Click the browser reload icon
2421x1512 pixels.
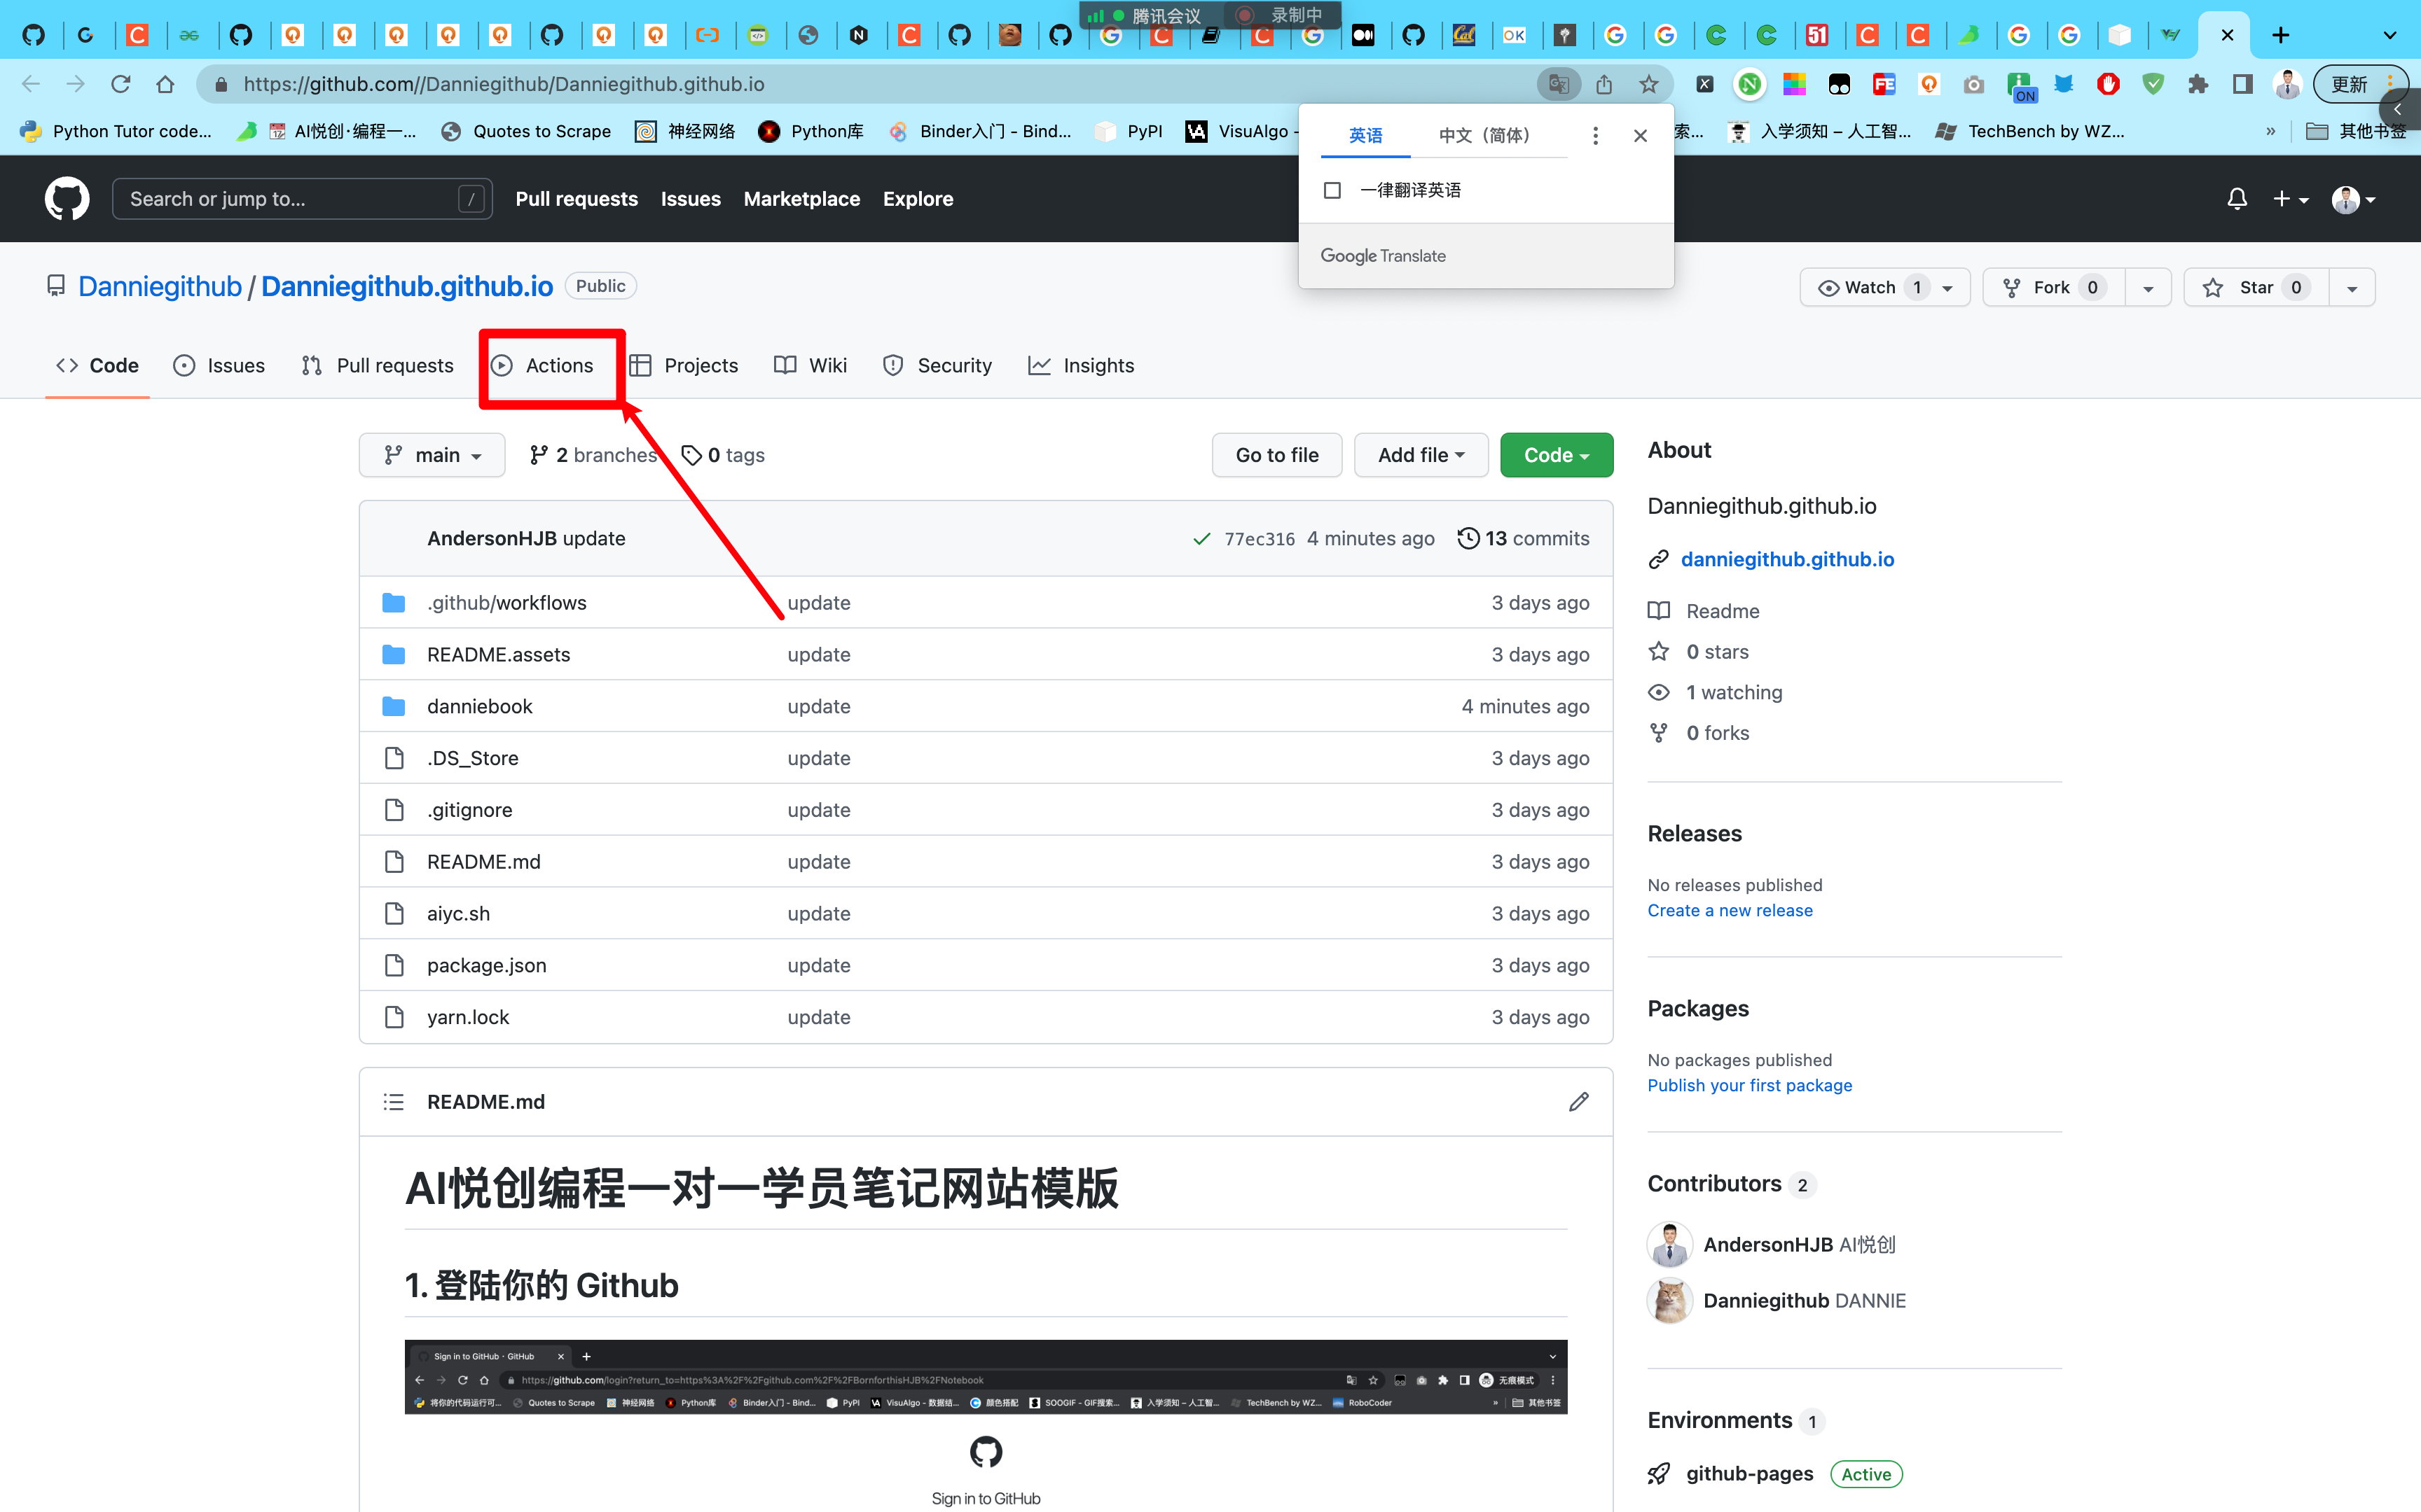click(x=121, y=84)
